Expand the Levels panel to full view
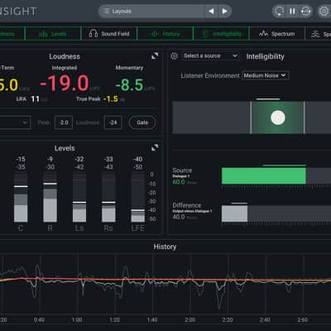This screenshot has width=331, height=331. pos(155,148)
